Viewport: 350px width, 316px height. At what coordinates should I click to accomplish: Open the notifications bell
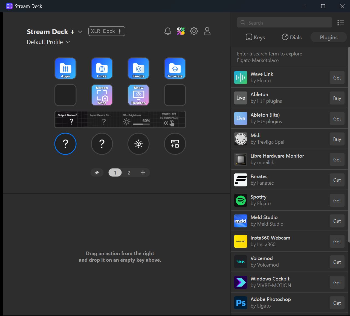tap(168, 31)
